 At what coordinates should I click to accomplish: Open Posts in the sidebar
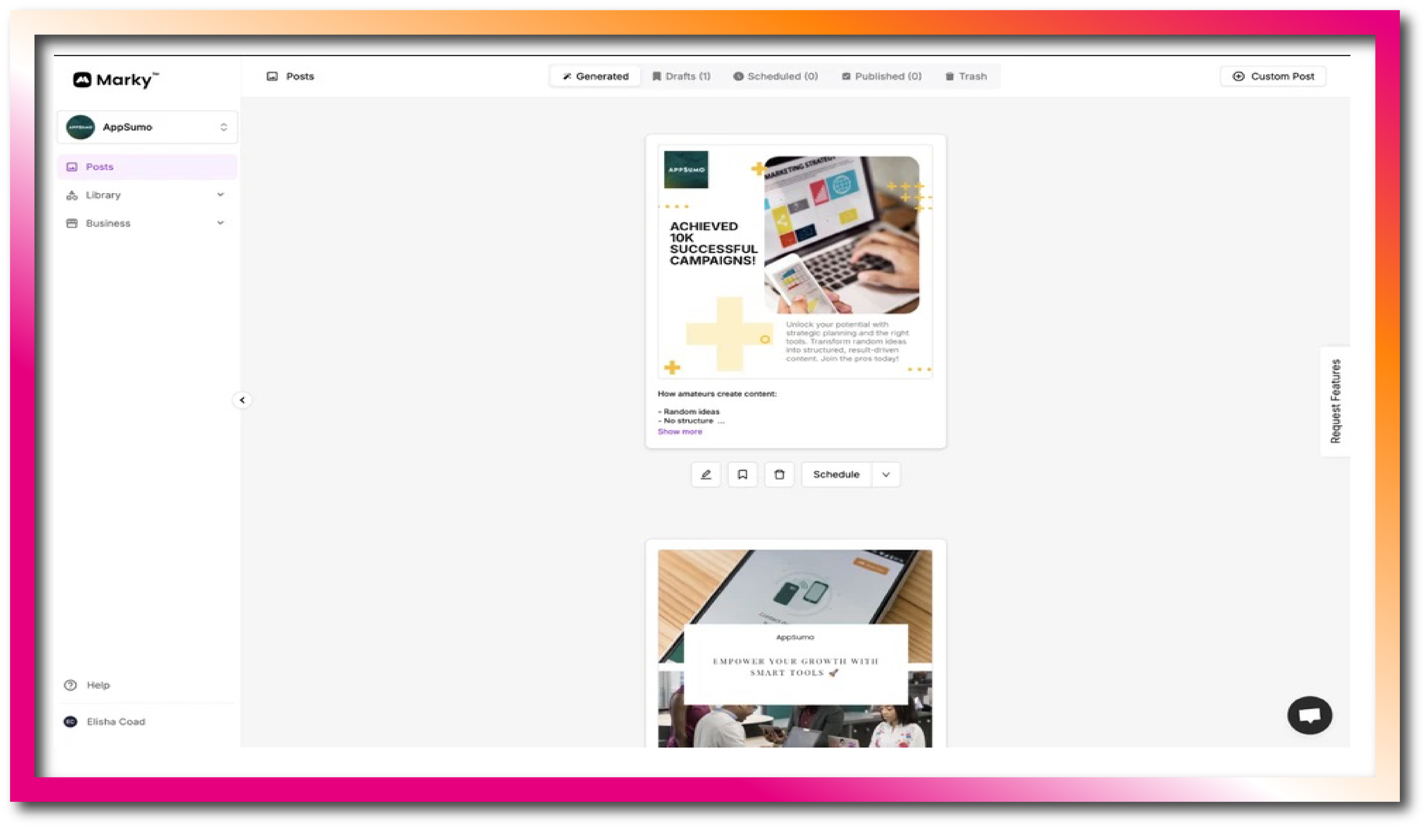(x=147, y=167)
